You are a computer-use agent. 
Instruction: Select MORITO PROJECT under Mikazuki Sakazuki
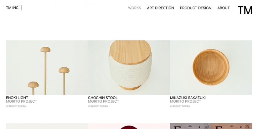click(x=185, y=101)
